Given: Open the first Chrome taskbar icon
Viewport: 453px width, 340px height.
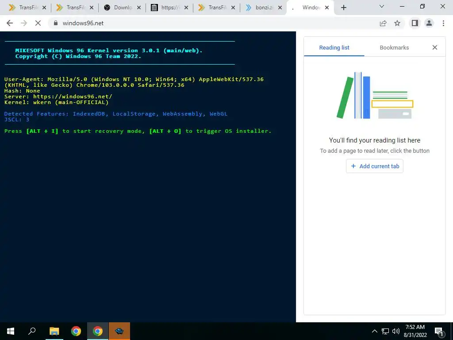Looking at the screenshot, I should pos(76,331).
